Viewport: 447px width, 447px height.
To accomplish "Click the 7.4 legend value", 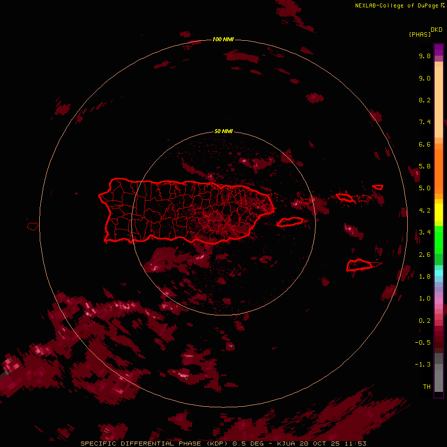I will 425,122.
